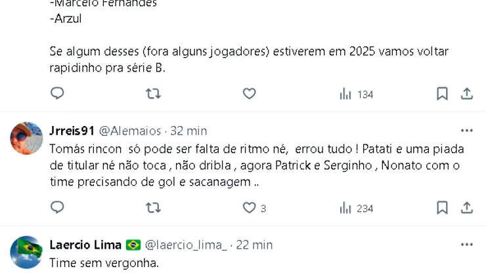Share Jrreis91's tweet
The width and height of the screenshot is (486, 273).
point(467,208)
